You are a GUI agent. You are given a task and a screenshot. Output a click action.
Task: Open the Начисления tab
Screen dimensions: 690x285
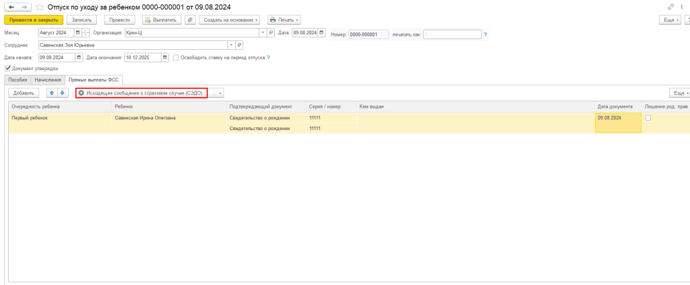point(49,80)
